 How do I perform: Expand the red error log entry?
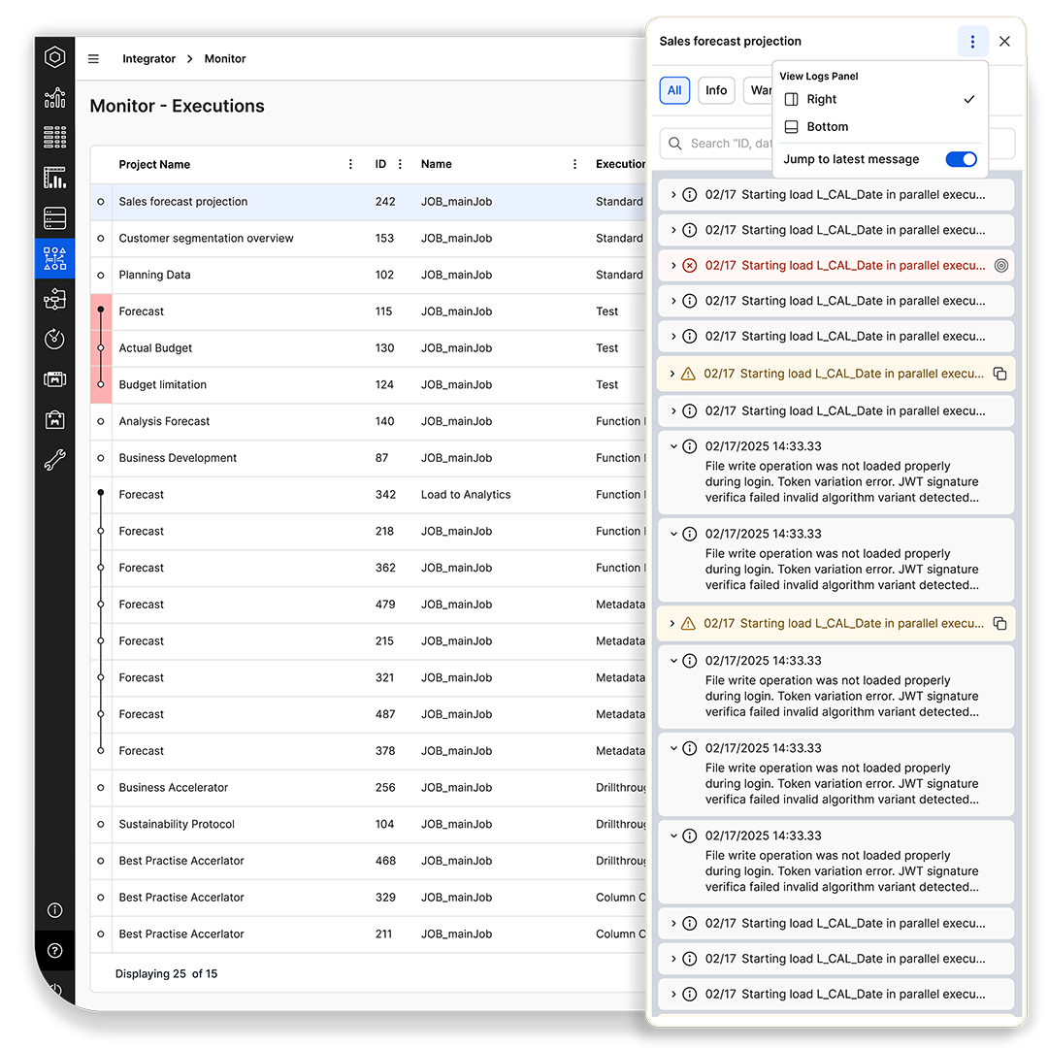[672, 266]
